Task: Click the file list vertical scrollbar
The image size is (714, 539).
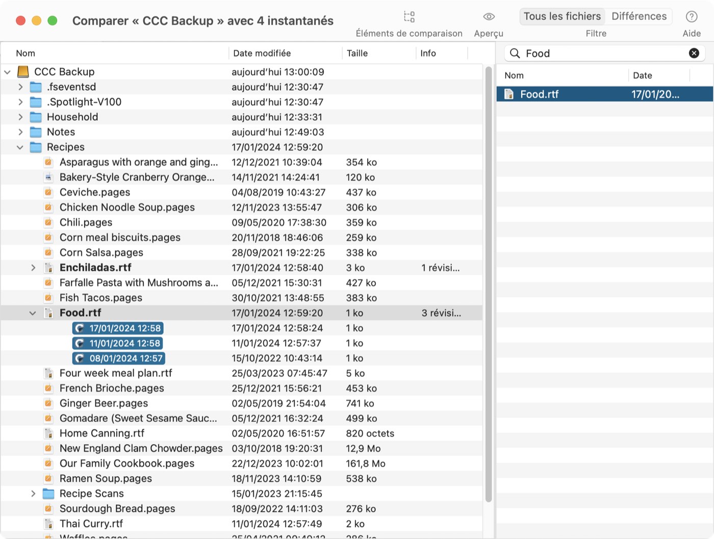Action: coord(488,285)
